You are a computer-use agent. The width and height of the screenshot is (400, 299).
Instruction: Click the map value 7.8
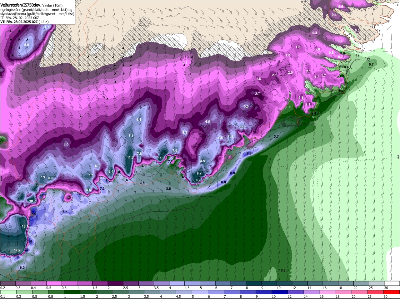coord(139,154)
